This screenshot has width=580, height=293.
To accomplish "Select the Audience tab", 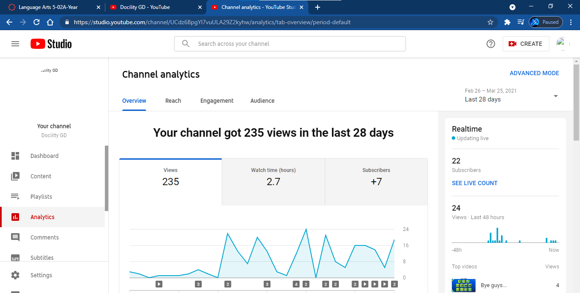I will click(262, 101).
